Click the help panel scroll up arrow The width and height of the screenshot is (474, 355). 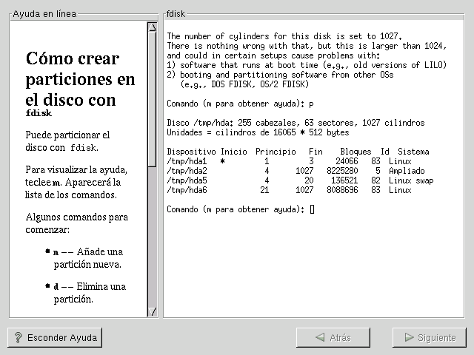click(153, 27)
